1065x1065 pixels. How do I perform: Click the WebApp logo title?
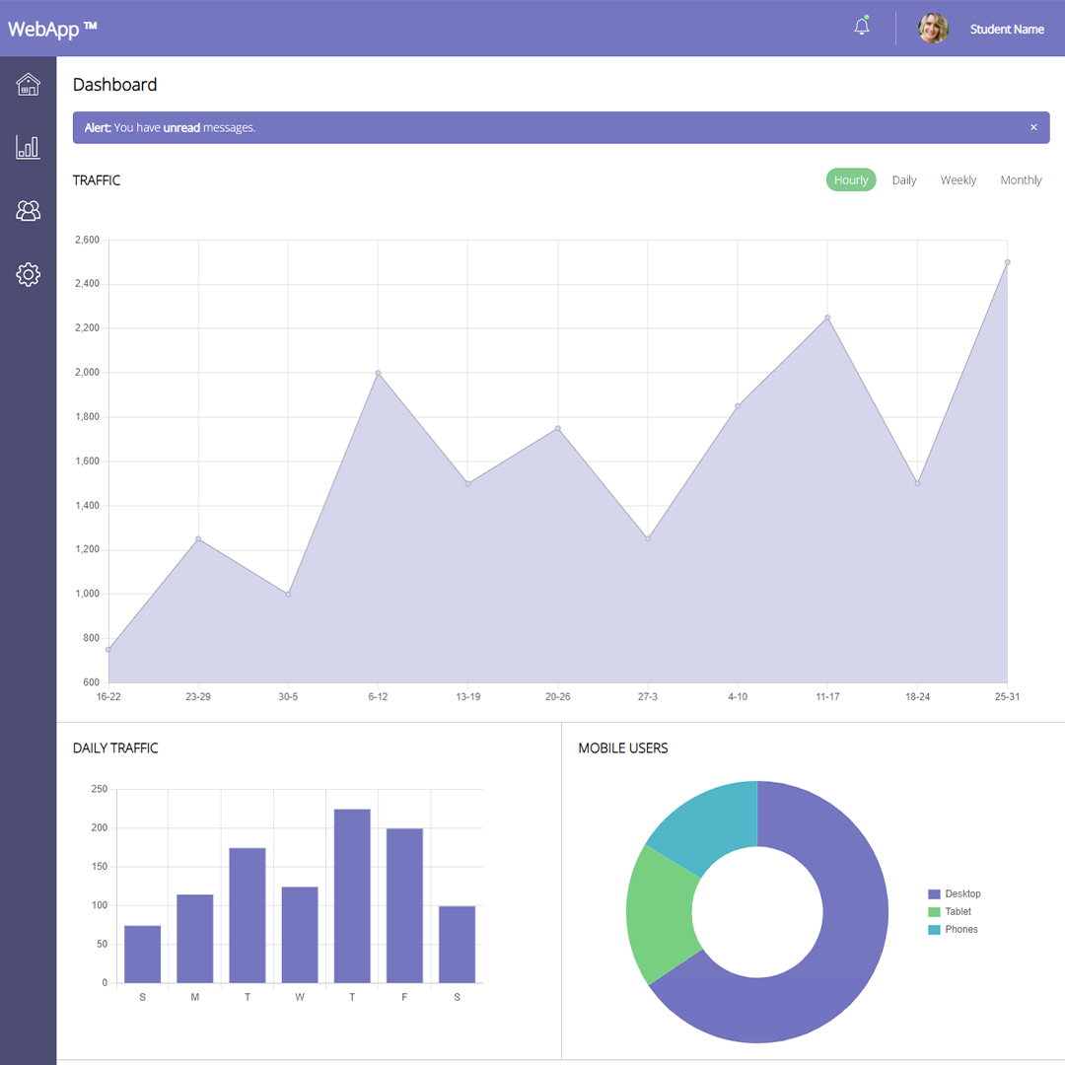[52, 28]
